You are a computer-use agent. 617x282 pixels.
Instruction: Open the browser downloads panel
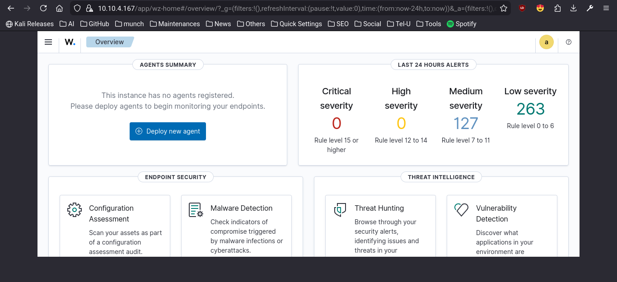(x=574, y=8)
